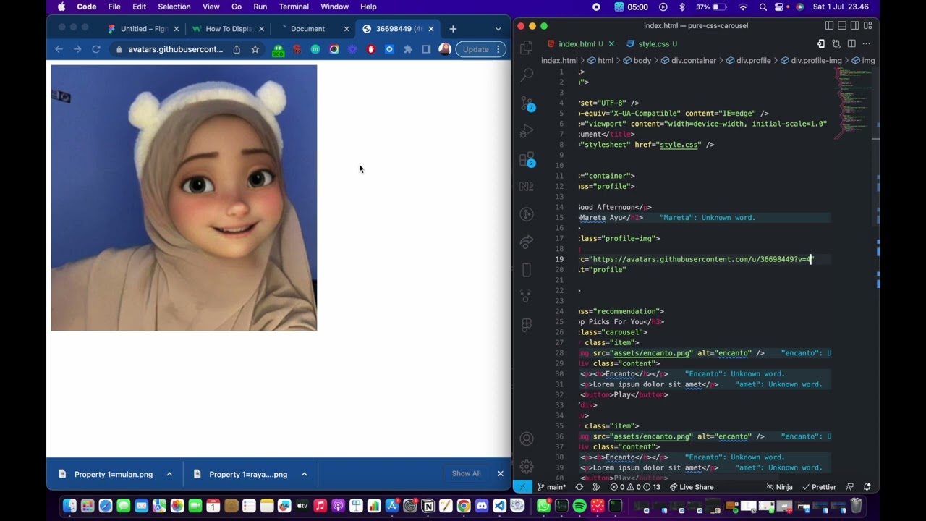Screen dimensions: 926x521
Task: Open breadcrumb div.container
Action: click(687, 61)
